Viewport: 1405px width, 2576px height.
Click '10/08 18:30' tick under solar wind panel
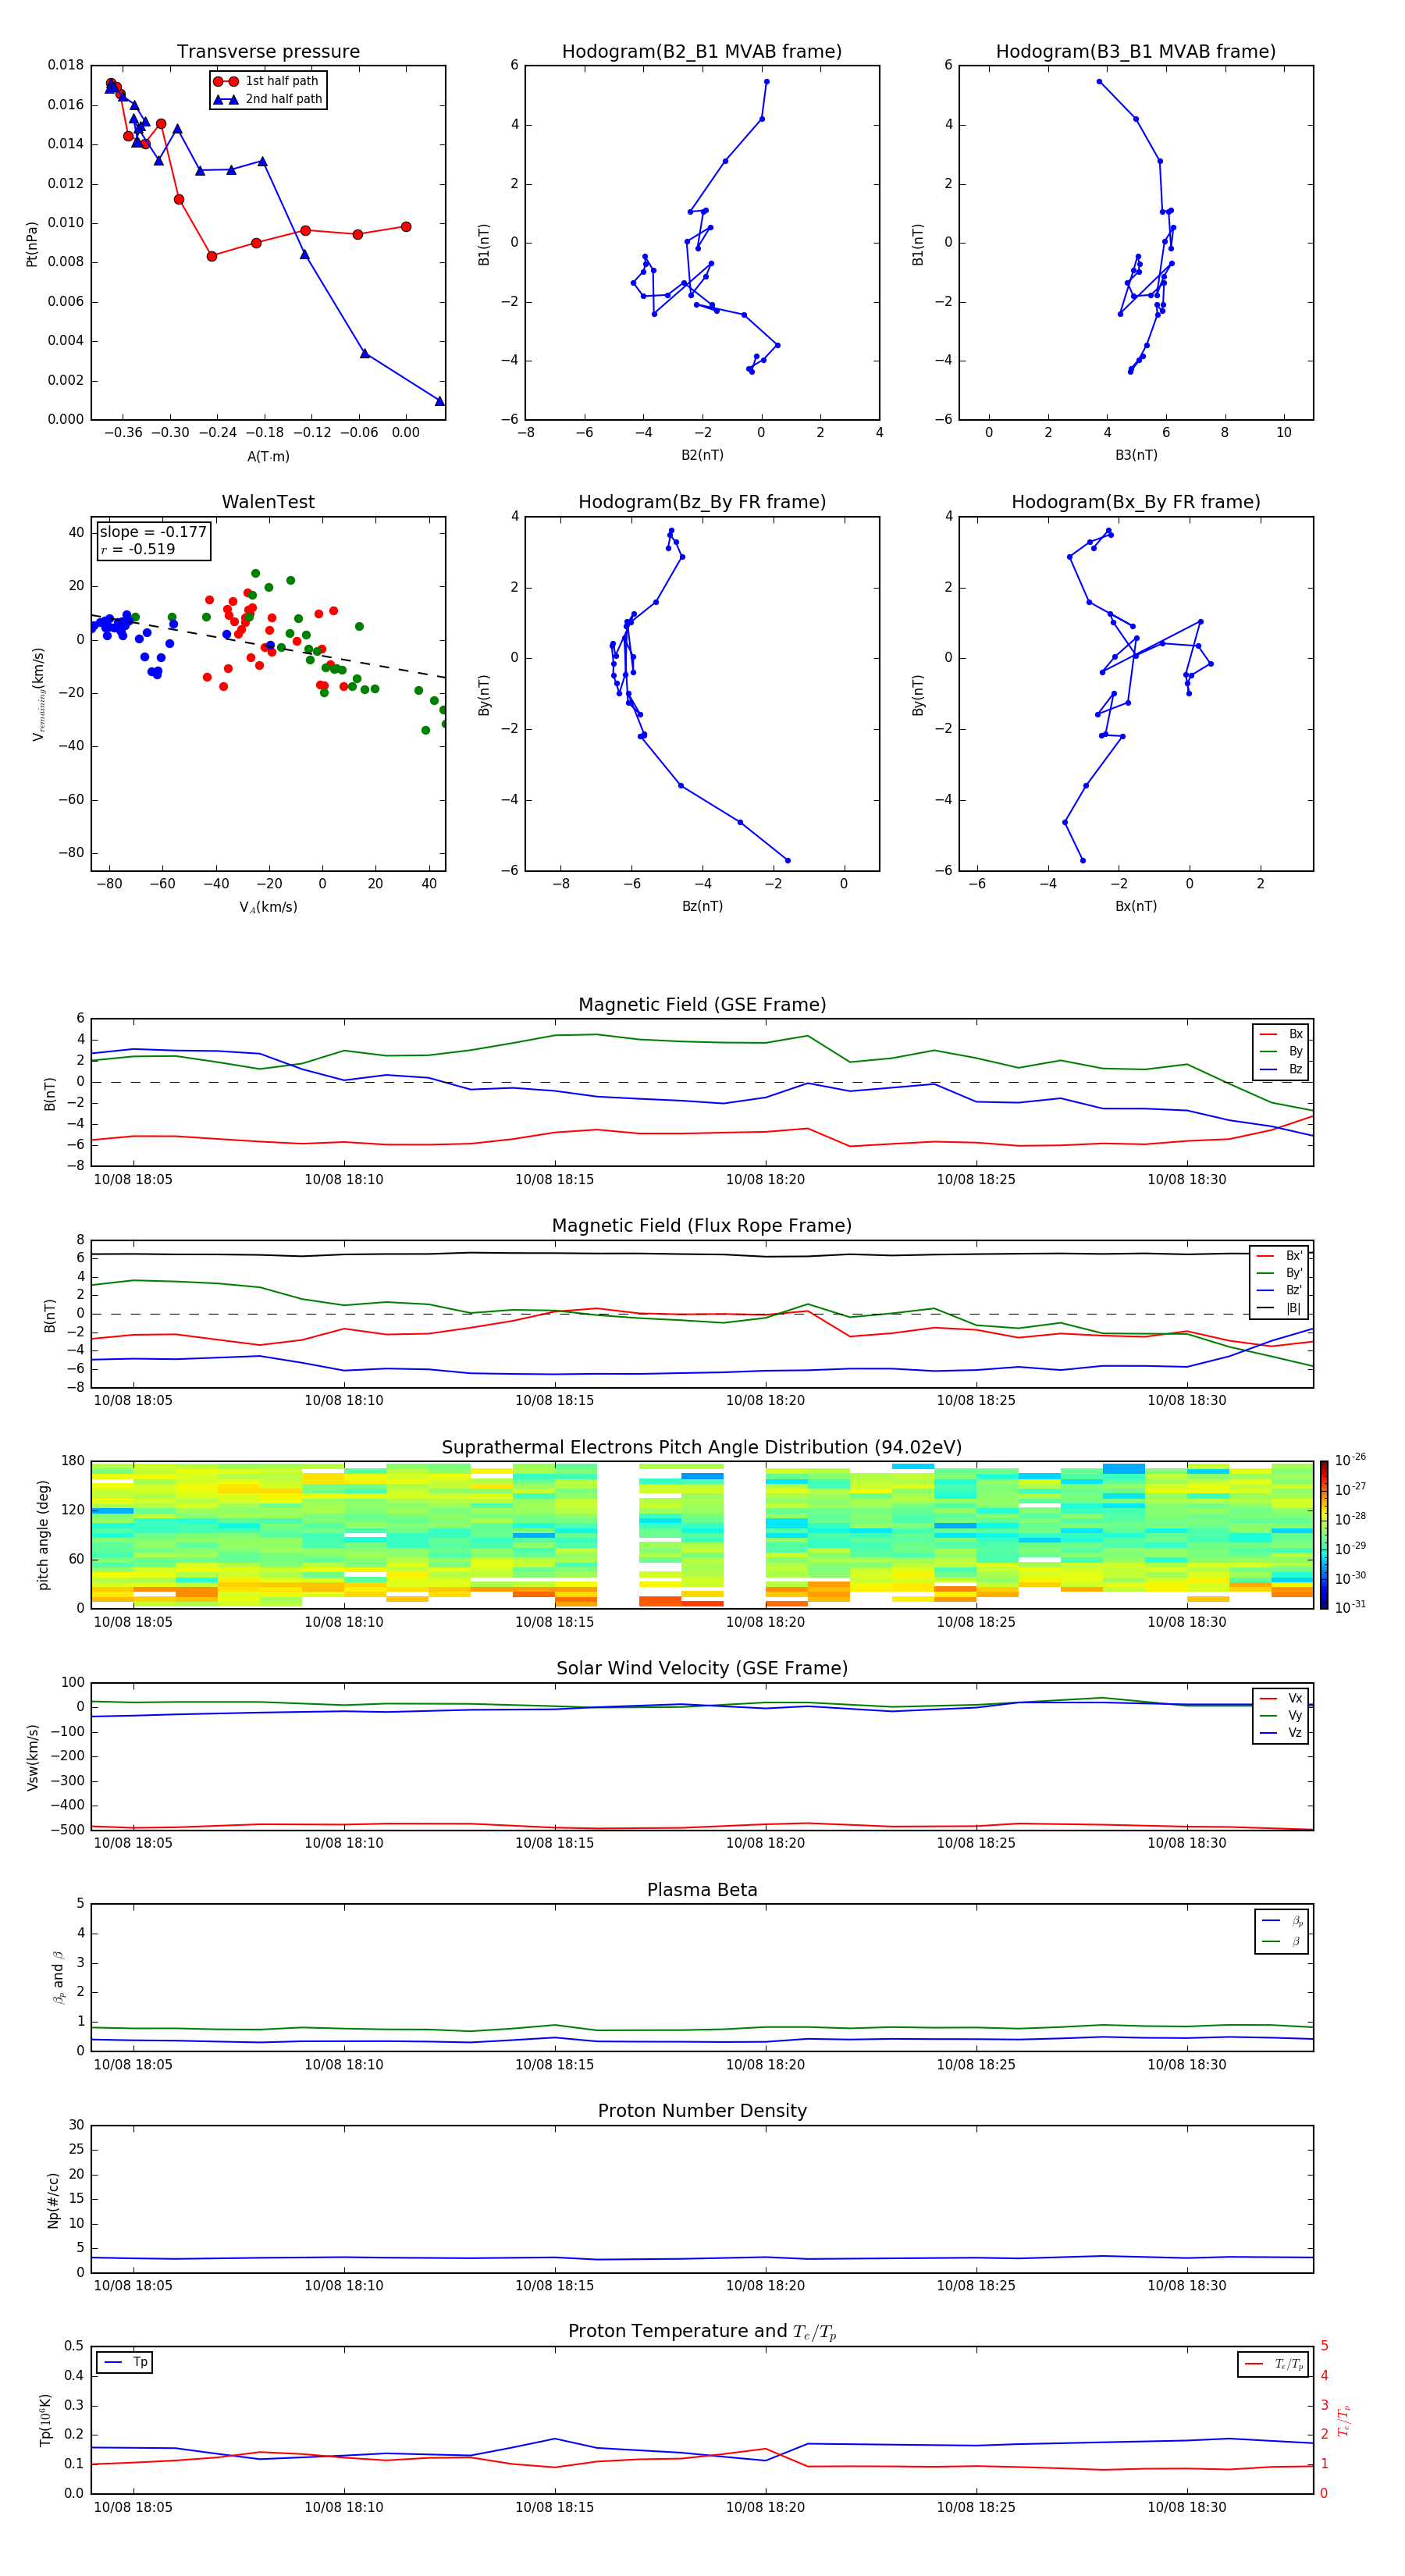click(1187, 1843)
